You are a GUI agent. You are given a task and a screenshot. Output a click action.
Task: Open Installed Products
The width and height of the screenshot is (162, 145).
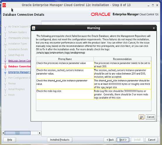point(60,140)
